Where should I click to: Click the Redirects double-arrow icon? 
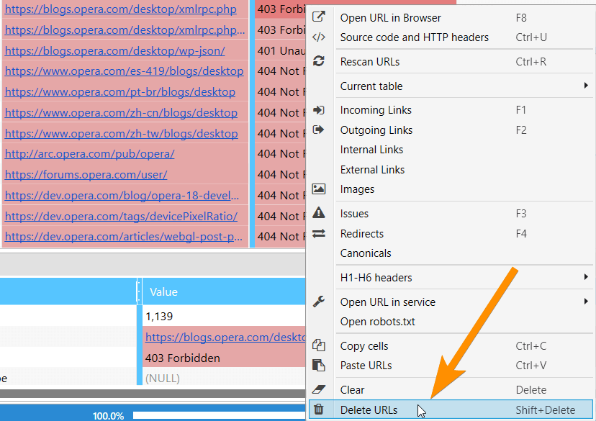click(319, 233)
